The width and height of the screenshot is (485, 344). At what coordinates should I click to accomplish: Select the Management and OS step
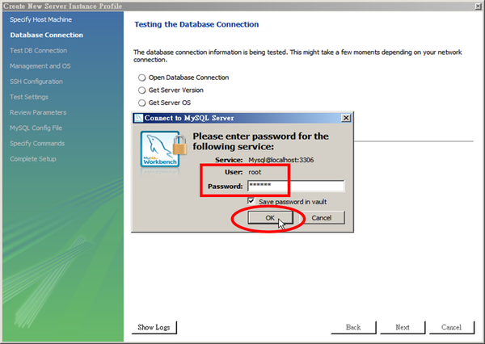(x=40, y=66)
